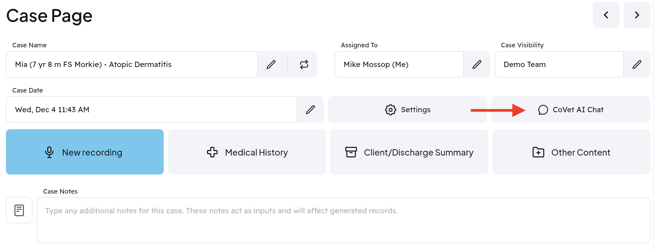This screenshot has width=654, height=250.
Task: Click the regenerate case name arrows icon
Action: pos(304,64)
